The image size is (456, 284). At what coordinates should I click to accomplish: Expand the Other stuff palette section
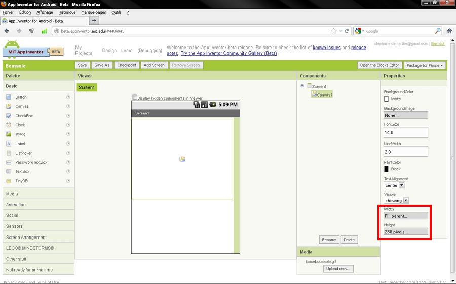pos(39,259)
